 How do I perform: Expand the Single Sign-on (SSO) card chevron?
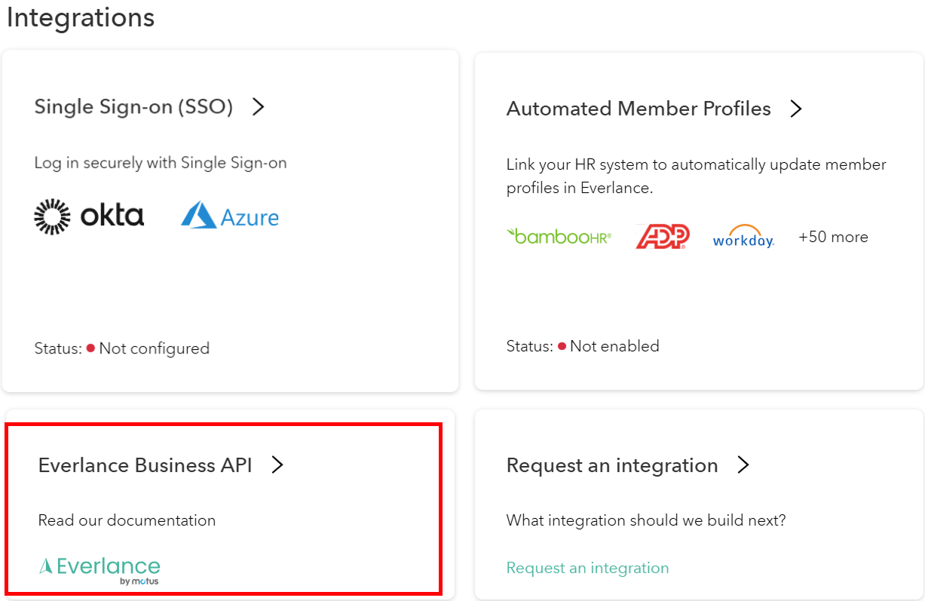pyautogui.click(x=259, y=107)
